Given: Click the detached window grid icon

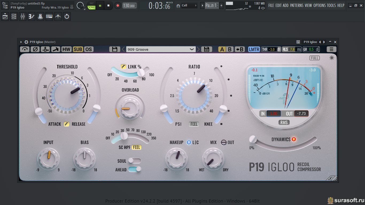Looking at the screenshot, I should point(298,42).
